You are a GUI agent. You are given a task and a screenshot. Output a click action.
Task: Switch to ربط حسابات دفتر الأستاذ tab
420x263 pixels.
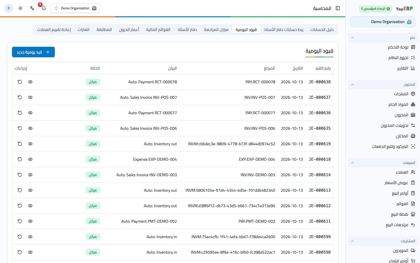tap(283, 30)
